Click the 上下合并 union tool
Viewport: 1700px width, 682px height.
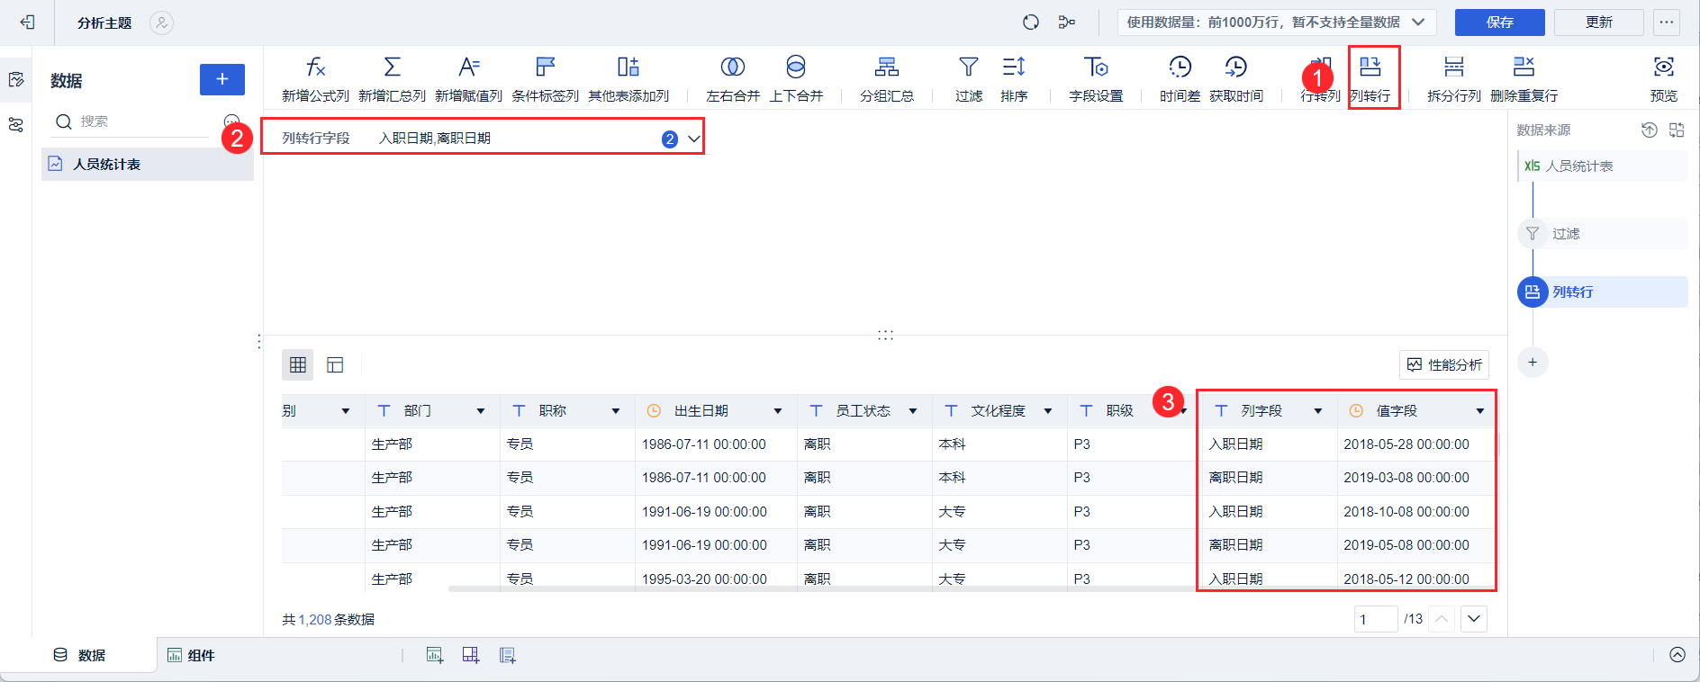(796, 79)
